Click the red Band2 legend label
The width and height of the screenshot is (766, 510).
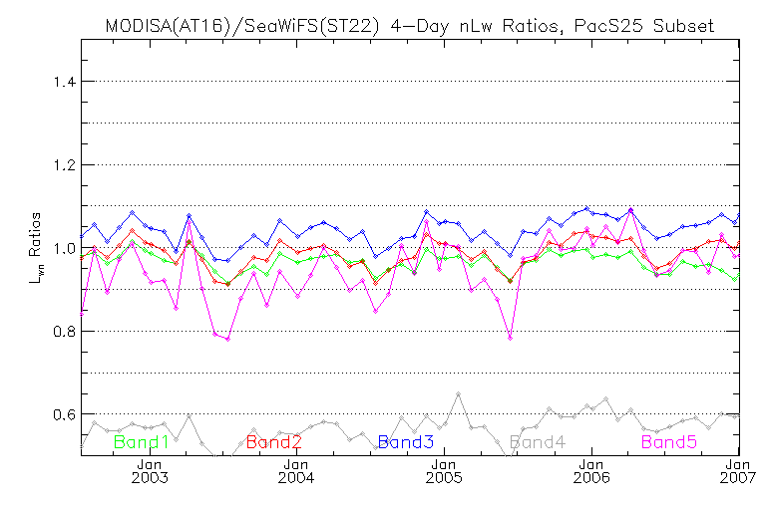pos(273,442)
